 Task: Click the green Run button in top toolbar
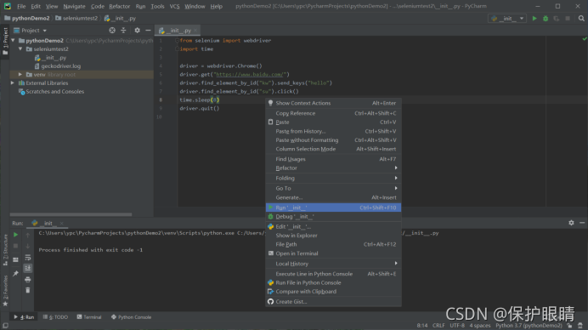pos(534,19)
